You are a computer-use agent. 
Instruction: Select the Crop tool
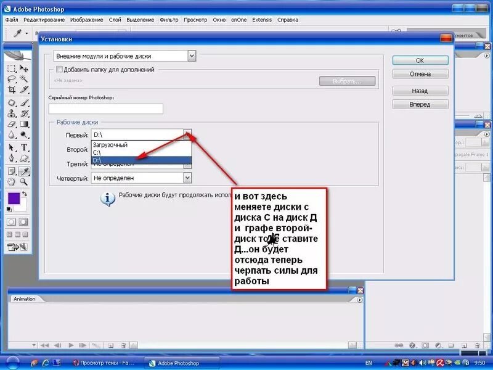tap(12, 89)
